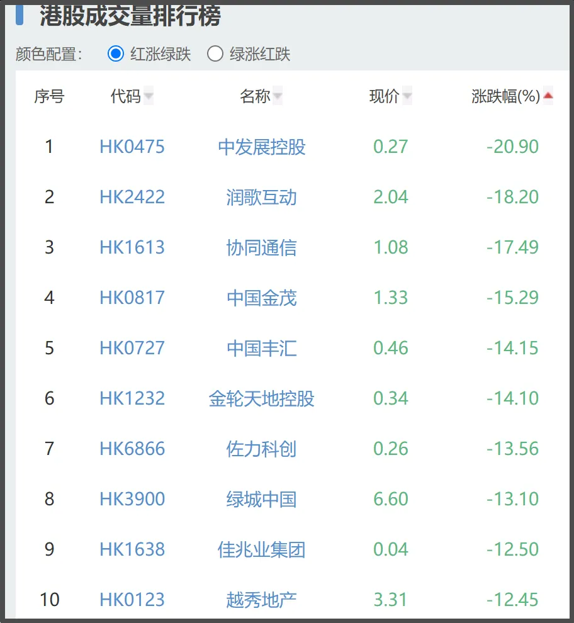Click the price 0.26 cell
Viewport: 574px width, 623px height.
click(391, 449)
